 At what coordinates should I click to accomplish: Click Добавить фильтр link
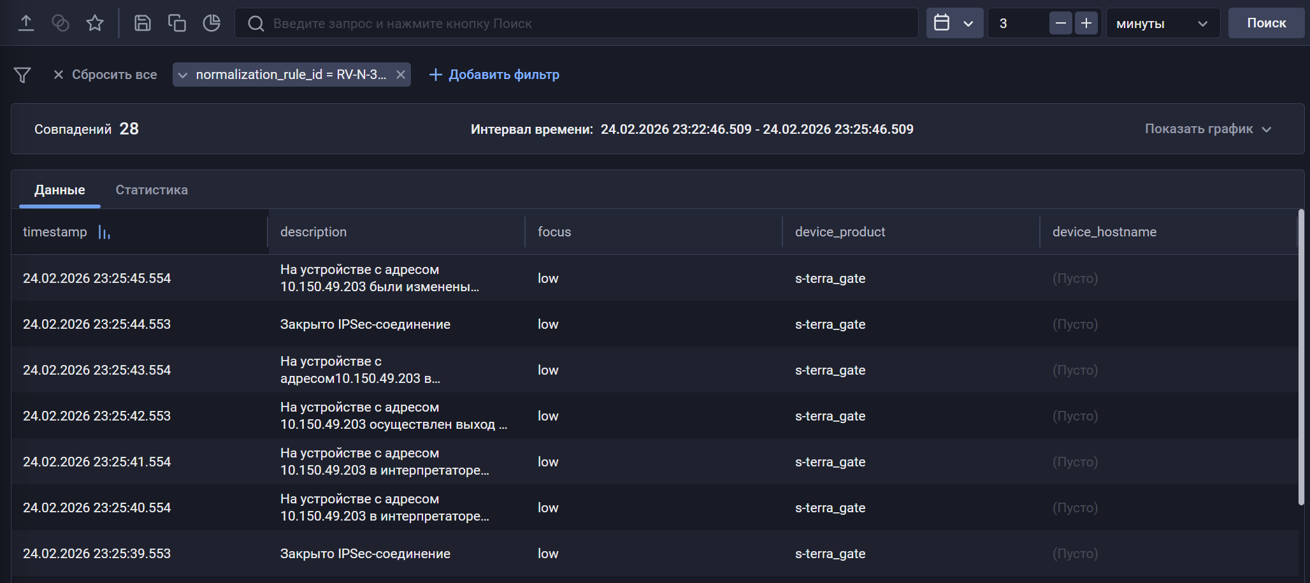(x=494, y=75)
